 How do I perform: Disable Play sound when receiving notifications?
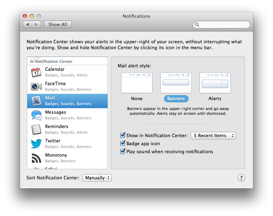point(122,151)
